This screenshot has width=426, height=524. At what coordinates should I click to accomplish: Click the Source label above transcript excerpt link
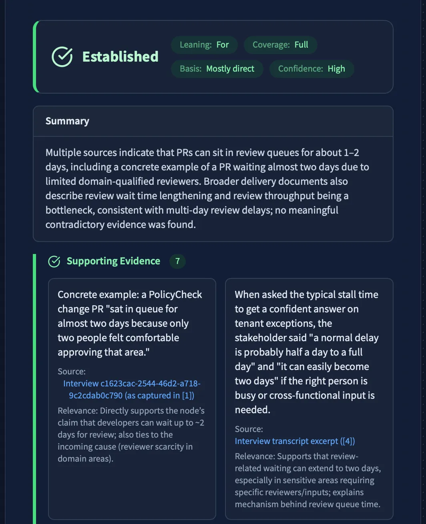(249, 429)
